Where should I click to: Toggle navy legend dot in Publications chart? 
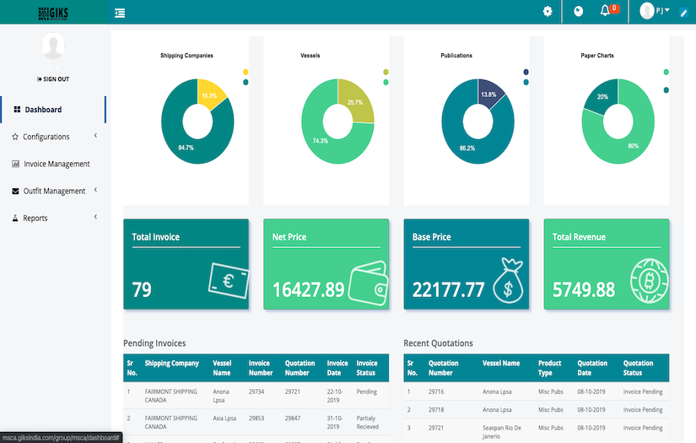point(526,73)
